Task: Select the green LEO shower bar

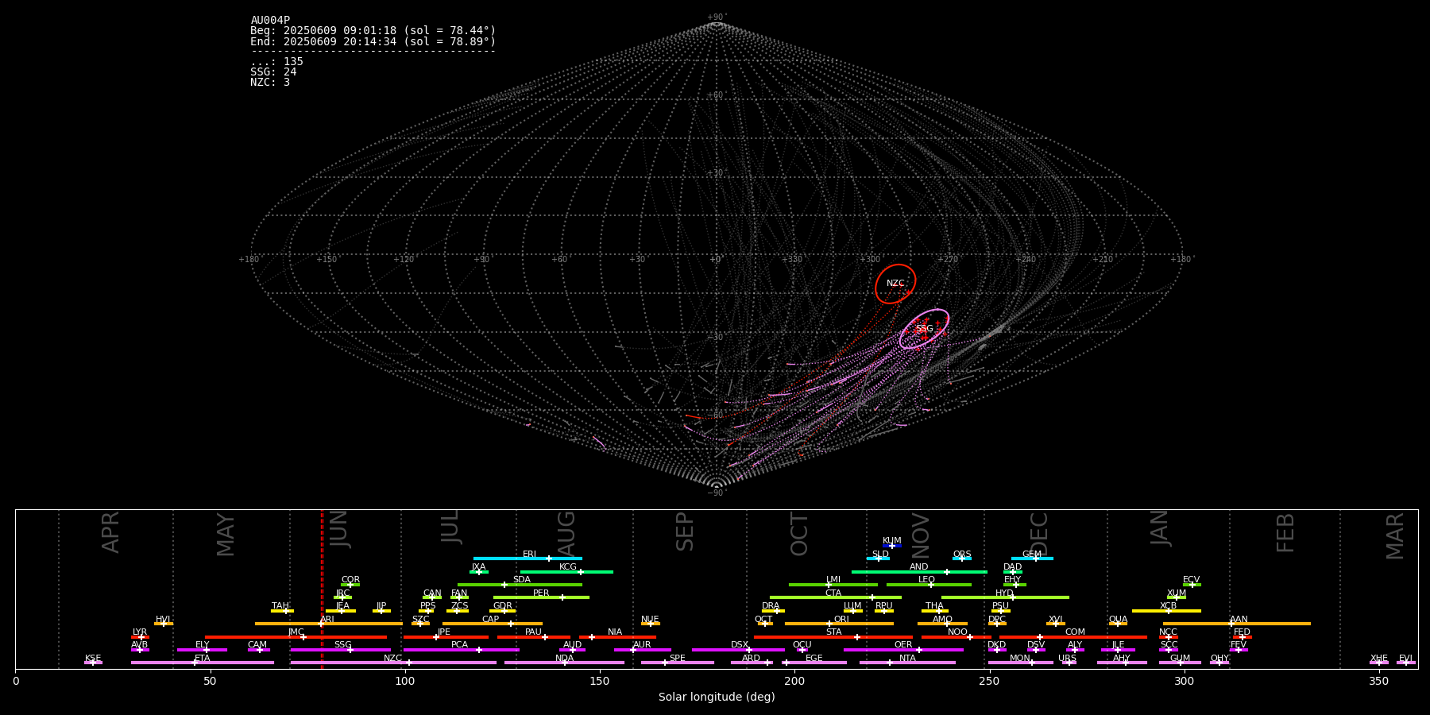Action: click(929, 585)
